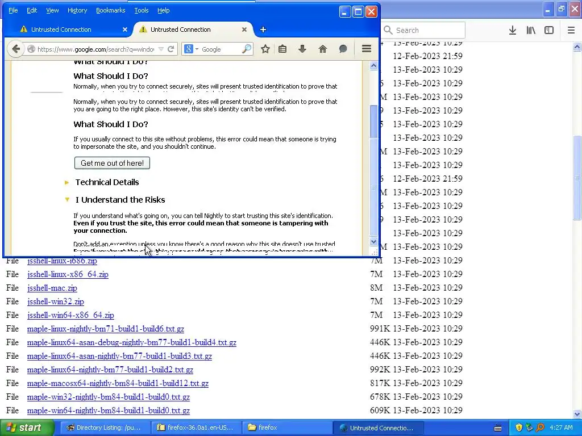The width and height of the screenshot is (582, 436).
Task: Open jsshell-win32.zip link
Action: (x=55, y=302)
